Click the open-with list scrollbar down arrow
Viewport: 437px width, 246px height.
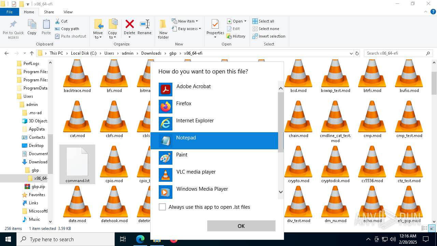pos(281,192)
